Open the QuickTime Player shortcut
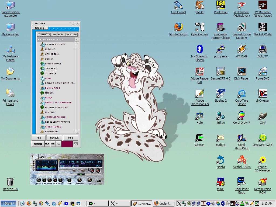 click(241, 97)
